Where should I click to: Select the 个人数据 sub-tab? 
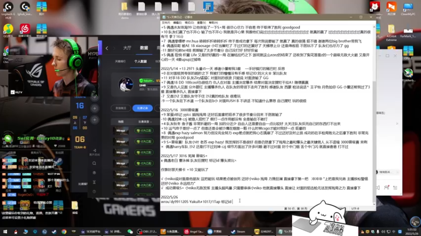coord(141,61)
